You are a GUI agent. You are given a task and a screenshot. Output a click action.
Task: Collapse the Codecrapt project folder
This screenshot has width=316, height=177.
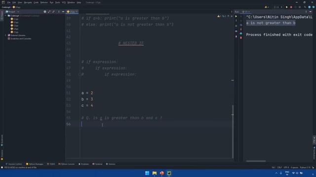point(5,15)
